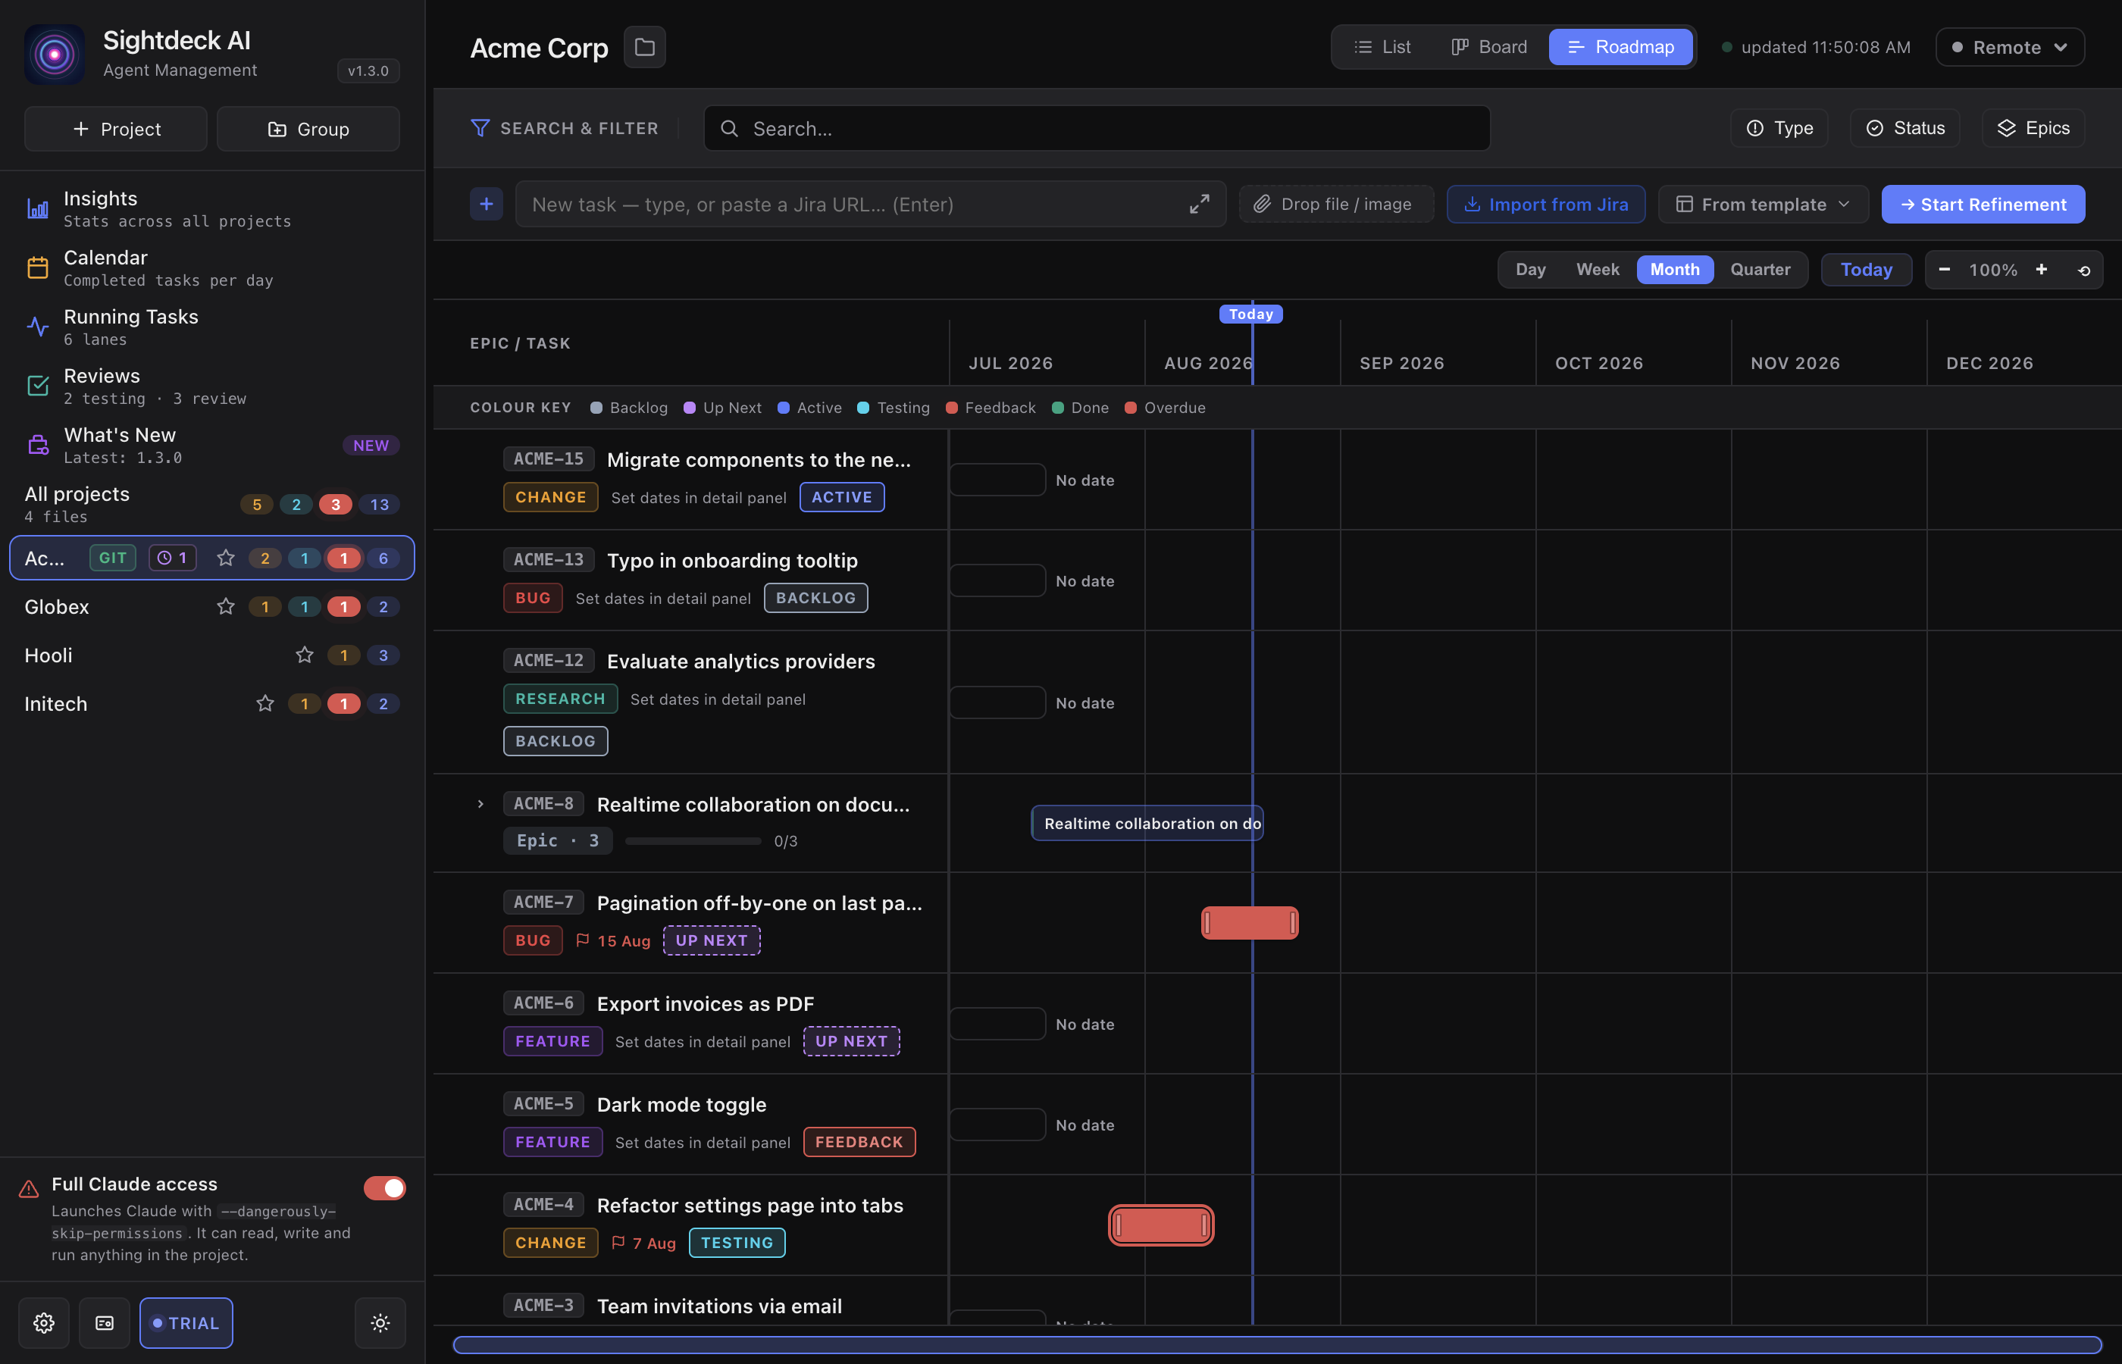Open All projects in sidebar
The width and height of the screenshot is (2122, 1364).
point(212,504)
